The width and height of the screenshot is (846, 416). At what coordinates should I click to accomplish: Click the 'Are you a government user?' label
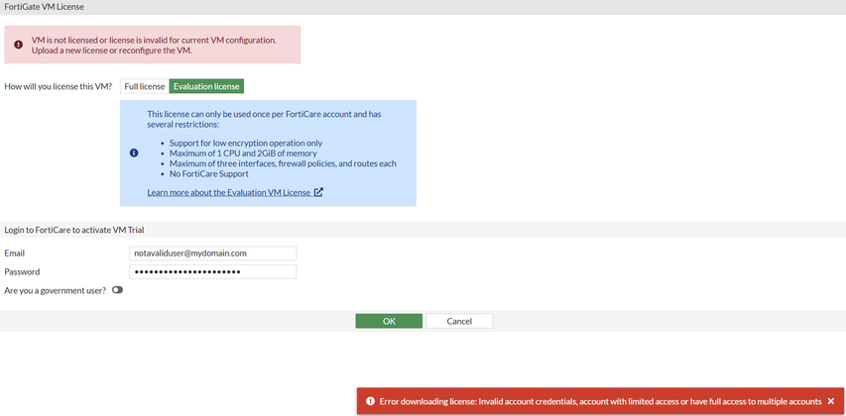tap(55, 290)
